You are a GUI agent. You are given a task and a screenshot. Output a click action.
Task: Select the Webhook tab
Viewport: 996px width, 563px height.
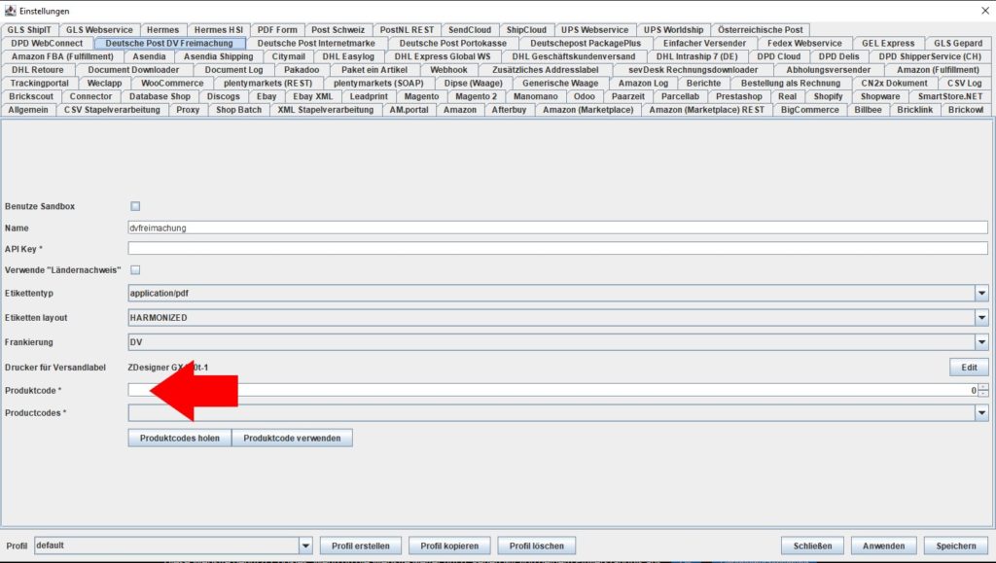tap(448, 70)
